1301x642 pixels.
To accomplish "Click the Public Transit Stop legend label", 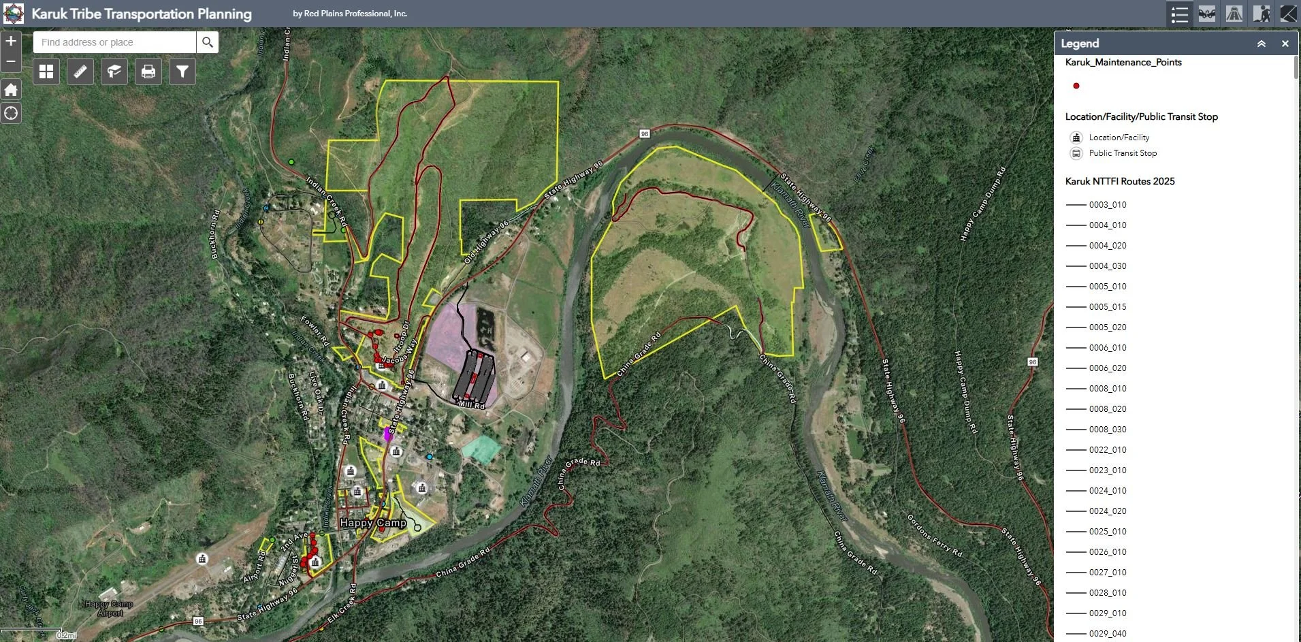I will 1123,153.
